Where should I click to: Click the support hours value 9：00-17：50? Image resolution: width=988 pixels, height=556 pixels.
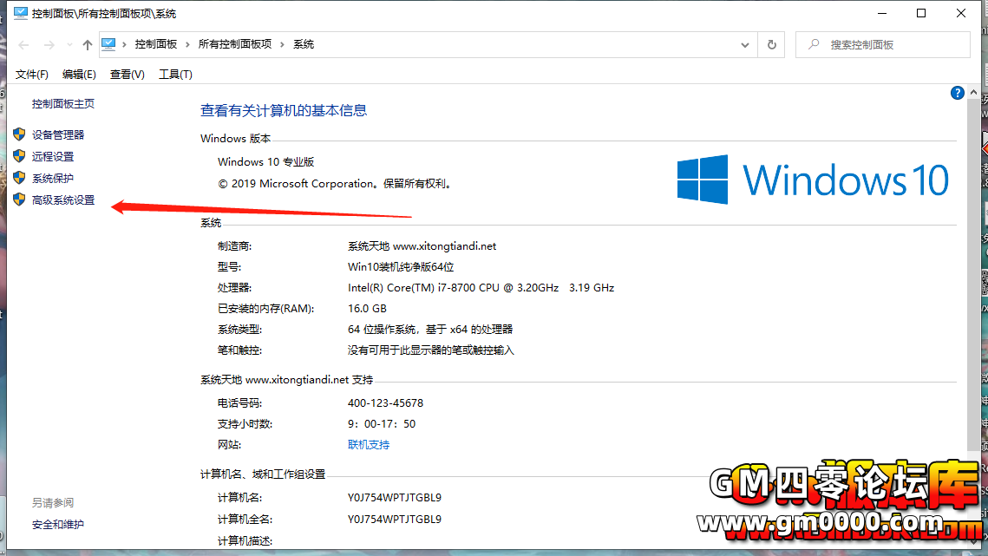(382, 423)
